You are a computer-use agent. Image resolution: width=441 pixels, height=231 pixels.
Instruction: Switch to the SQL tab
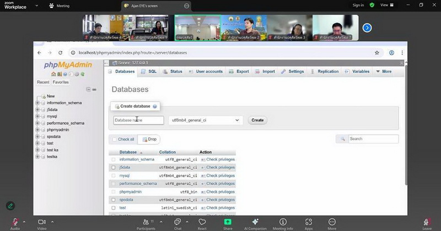pos(149,71)
